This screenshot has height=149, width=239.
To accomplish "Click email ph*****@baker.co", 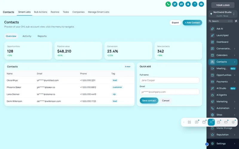I will click(46, 87).
